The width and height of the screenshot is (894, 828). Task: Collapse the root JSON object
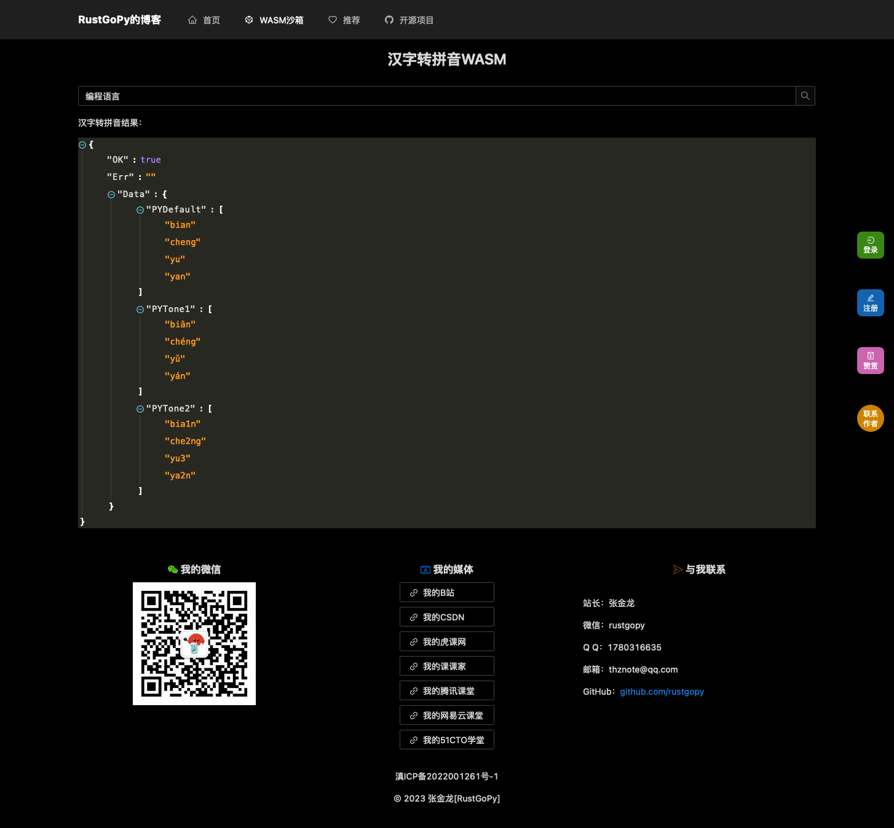click(x=82, y=145)
